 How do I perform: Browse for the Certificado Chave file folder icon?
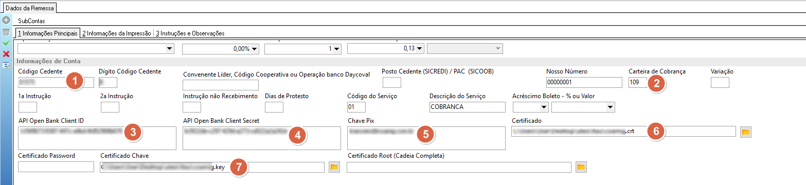[x=334, y=167]
